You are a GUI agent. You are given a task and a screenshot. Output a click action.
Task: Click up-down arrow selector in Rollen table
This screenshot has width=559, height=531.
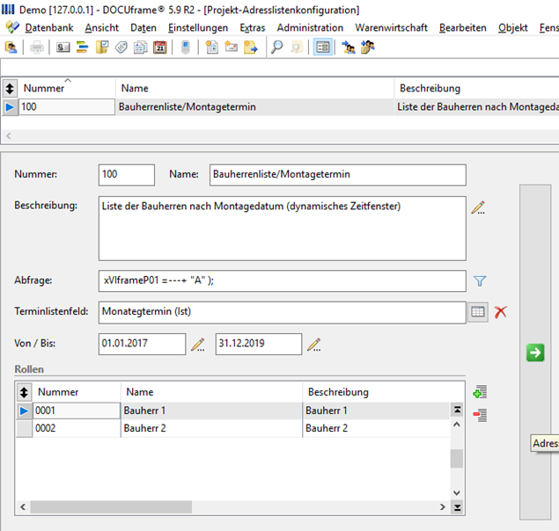[x=24, y=392]
